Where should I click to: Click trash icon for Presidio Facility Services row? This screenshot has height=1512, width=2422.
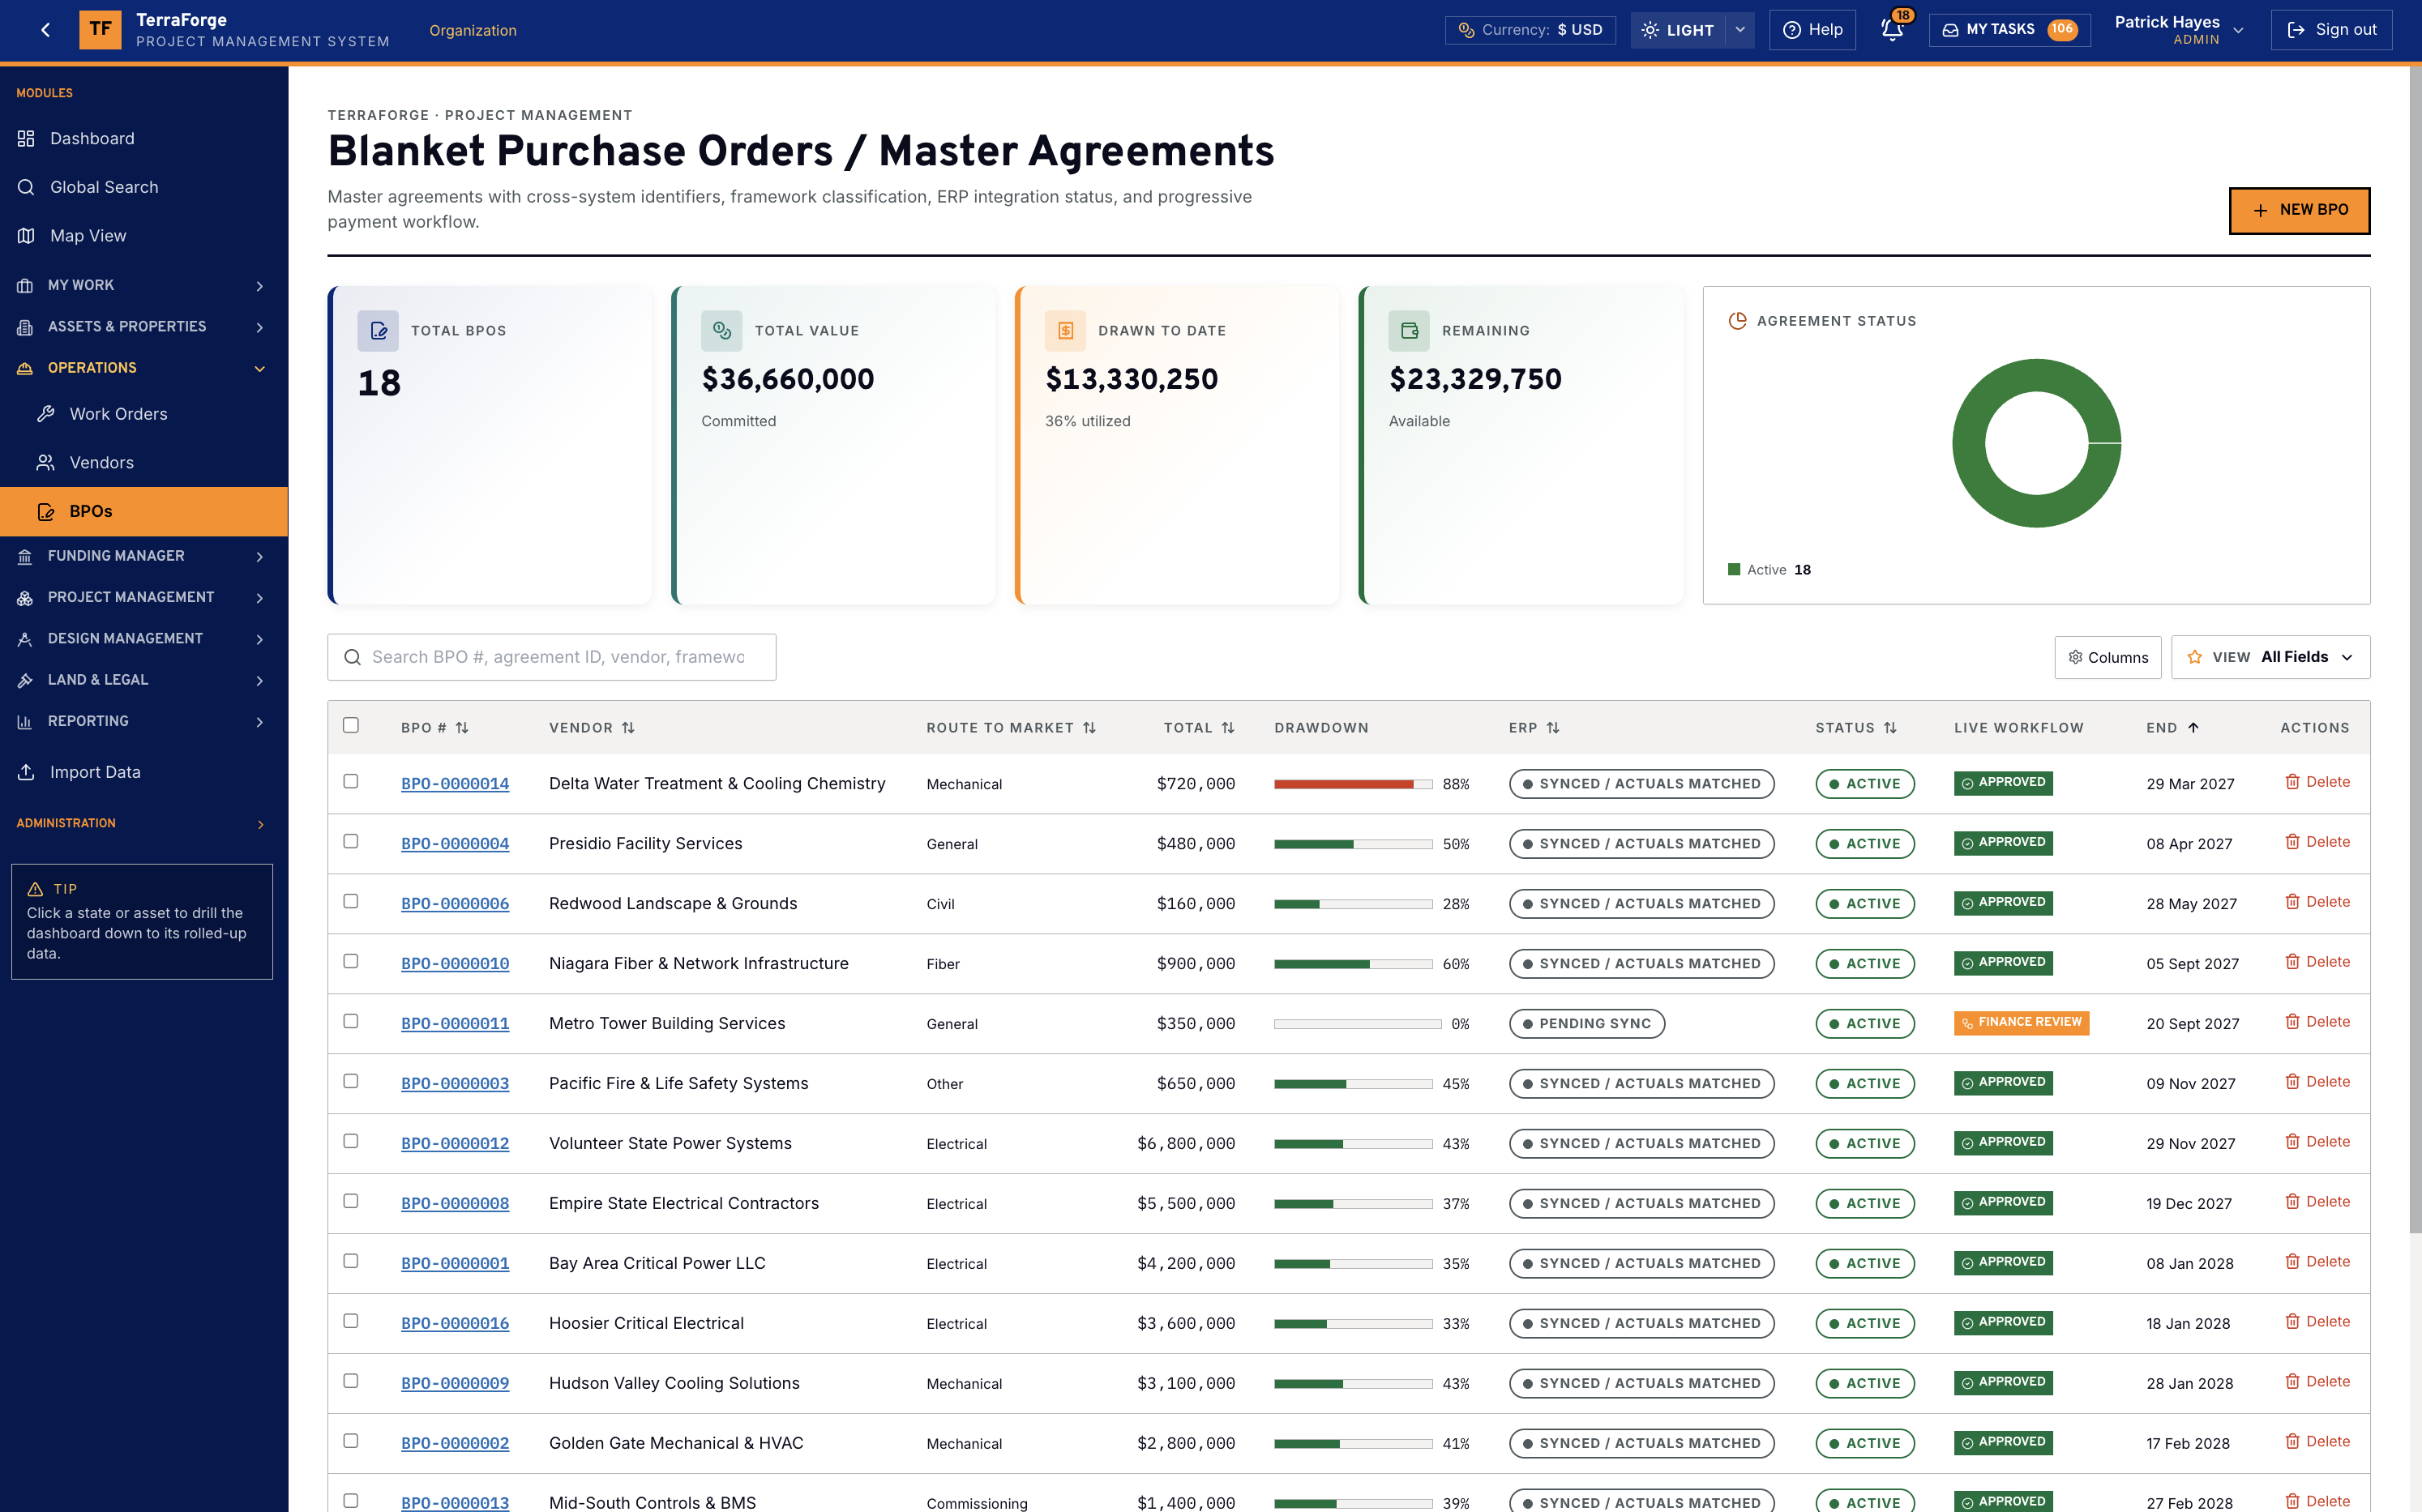(x=2292, y=842)
